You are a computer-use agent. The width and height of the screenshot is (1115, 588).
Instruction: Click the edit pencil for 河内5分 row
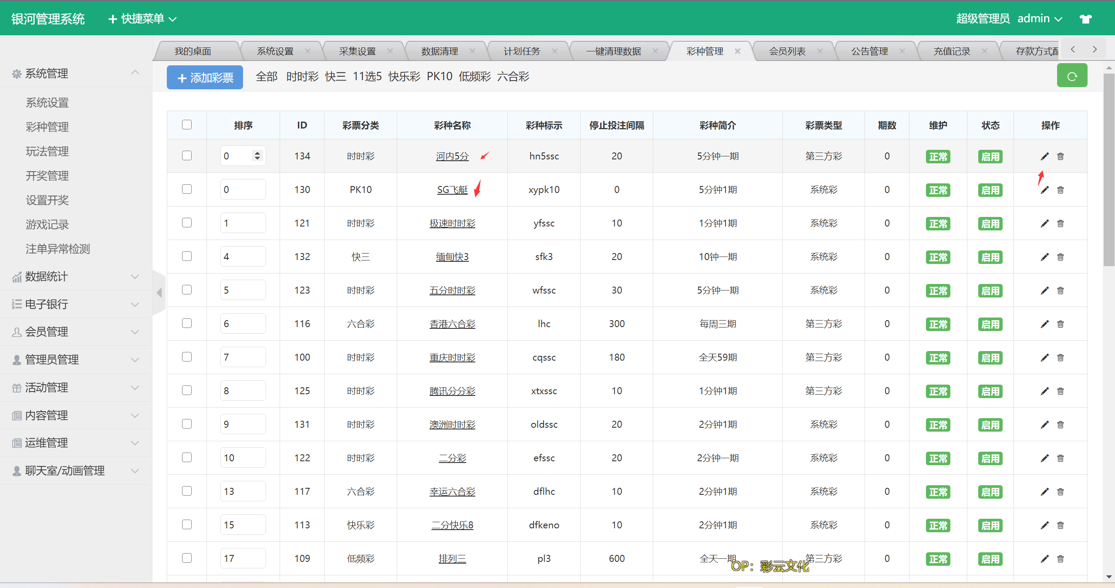coord(1044,156)
